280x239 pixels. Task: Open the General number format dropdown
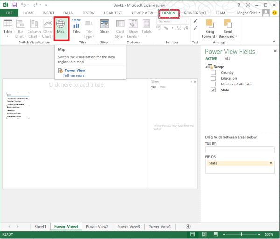187,21
